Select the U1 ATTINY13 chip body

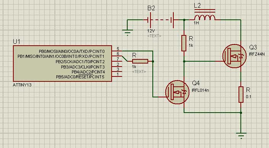click(x=62, y=64)
